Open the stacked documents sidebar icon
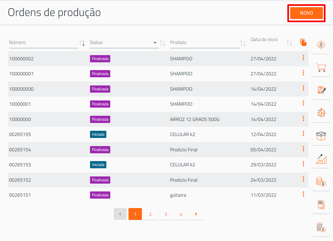The width and height of the screenshot is (333, 241). tap(321, 204)
